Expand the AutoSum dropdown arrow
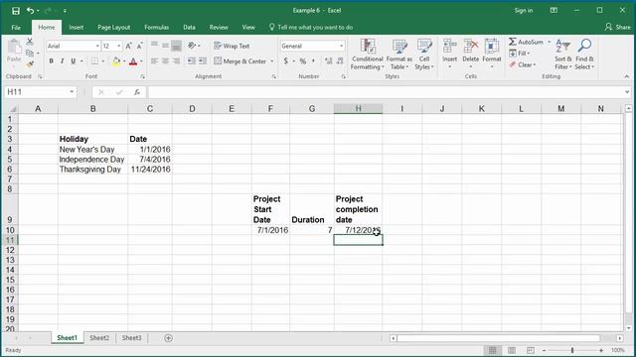 point(550,42)
